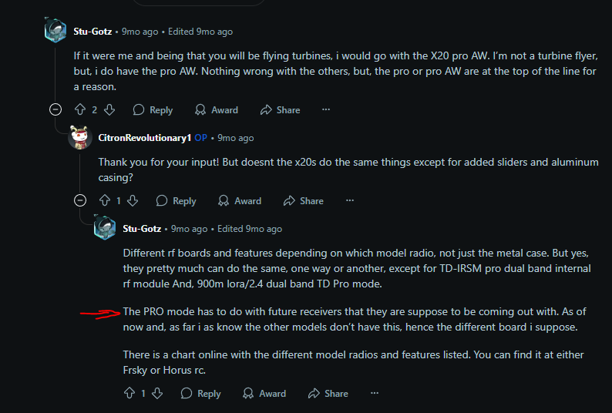This screenshot has height=413, width=612.
Task: Downvote Stu-Gotz's top comment
Action: (109, 110)
